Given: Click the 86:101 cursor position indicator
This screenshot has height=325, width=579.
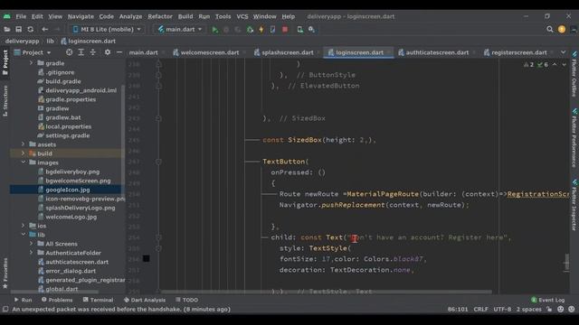Looking at the screenshot, I should [x=458, y=310].
